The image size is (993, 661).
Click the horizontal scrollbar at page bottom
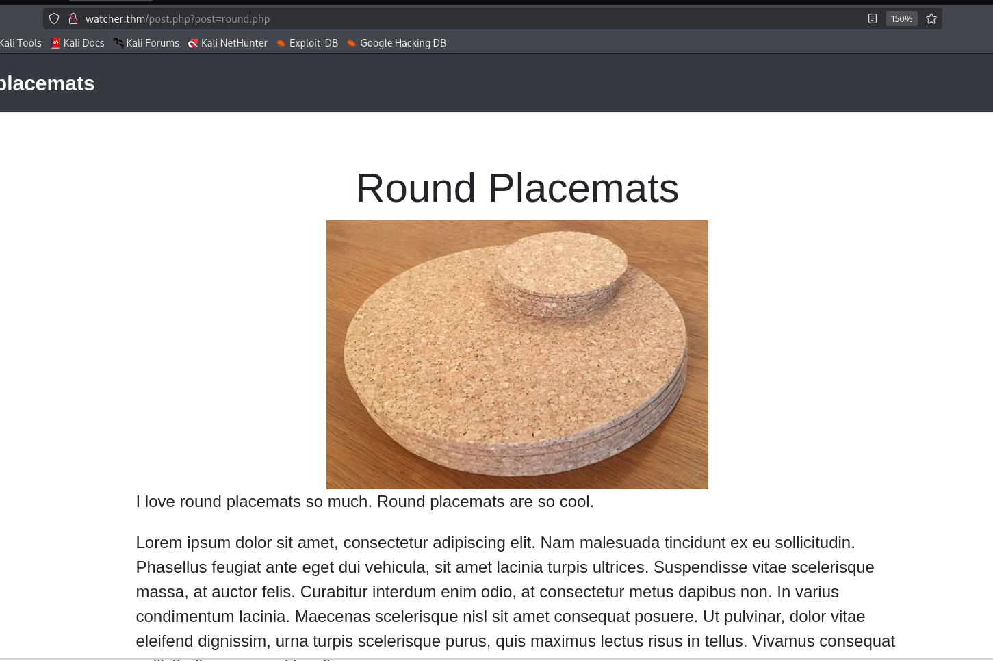pos(496,659)
